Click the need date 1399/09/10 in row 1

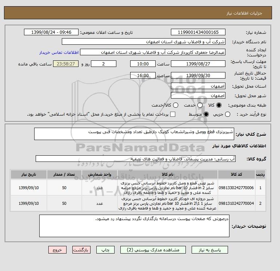click(29, 188)
